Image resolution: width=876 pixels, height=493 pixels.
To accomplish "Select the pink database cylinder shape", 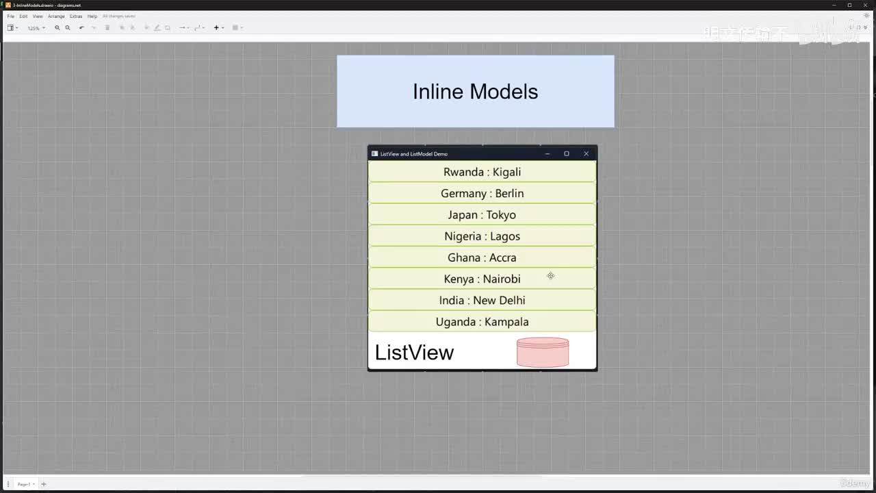I will pos(543,352).
